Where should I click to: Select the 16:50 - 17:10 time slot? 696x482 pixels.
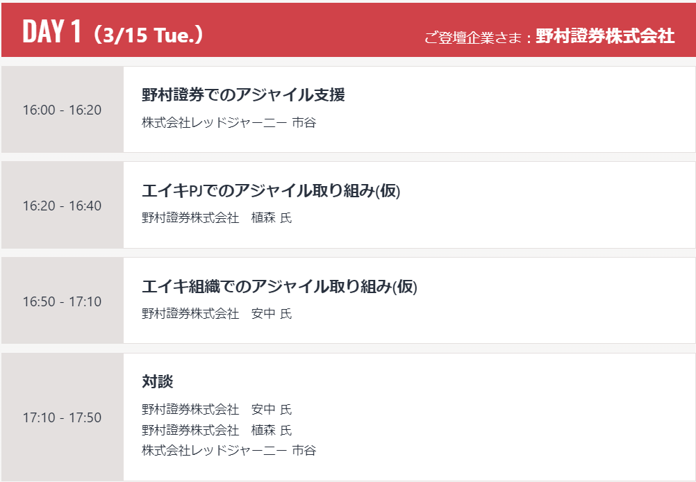(x=62, y=301)
